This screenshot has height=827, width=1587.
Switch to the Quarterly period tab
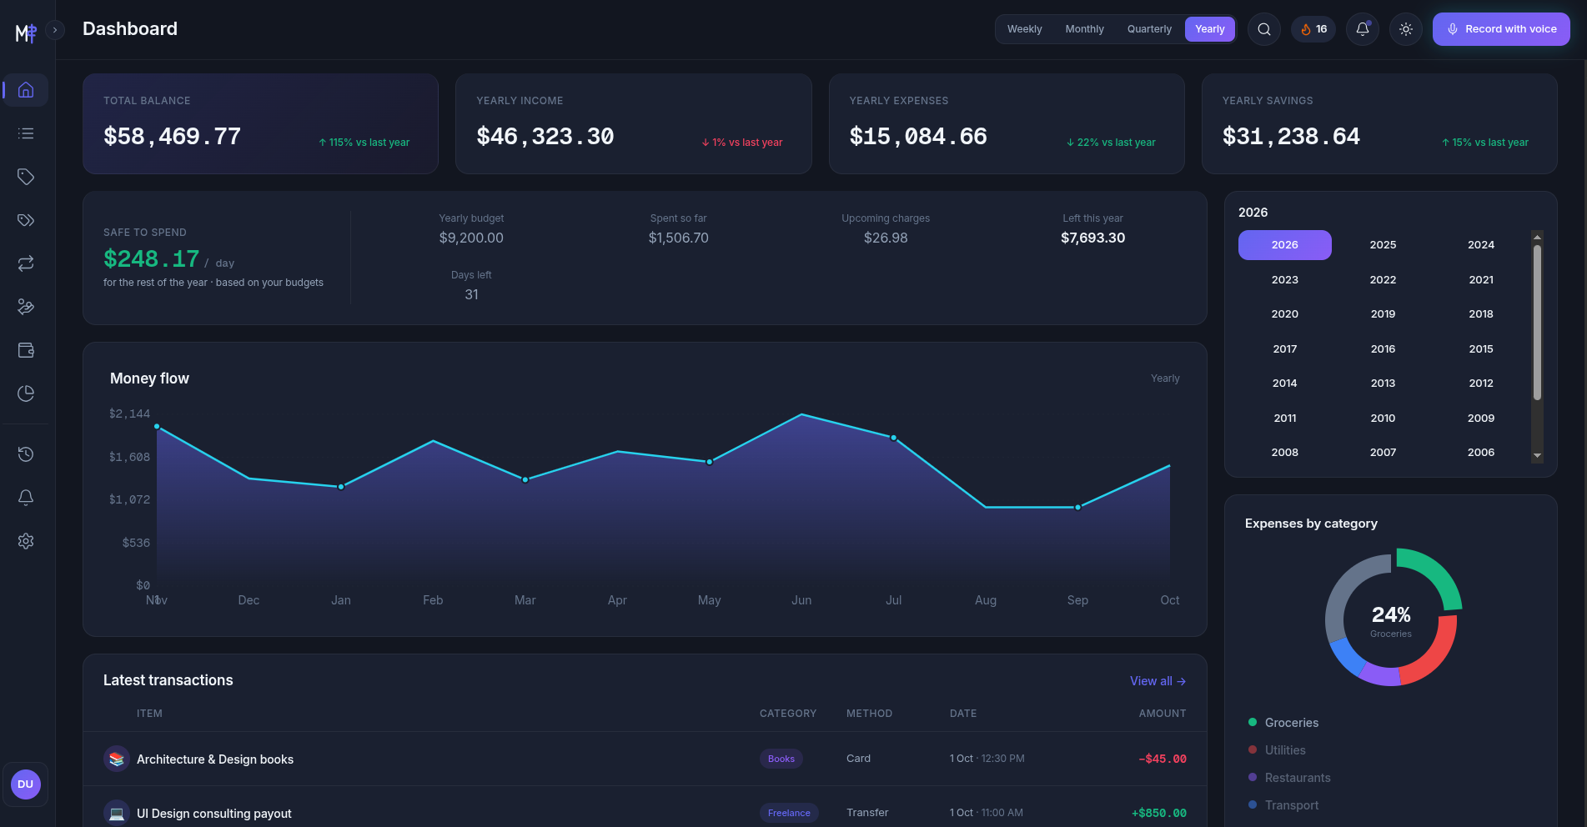(1149, 29)
